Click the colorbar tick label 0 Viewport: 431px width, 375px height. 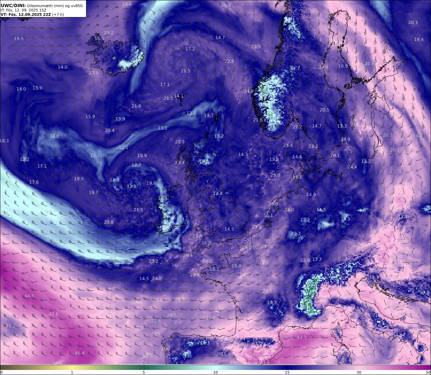[1, 372]
